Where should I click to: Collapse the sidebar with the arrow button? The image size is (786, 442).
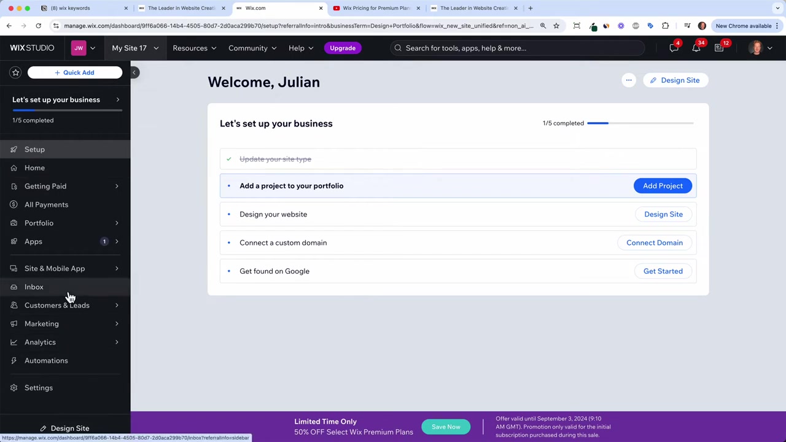134,72
